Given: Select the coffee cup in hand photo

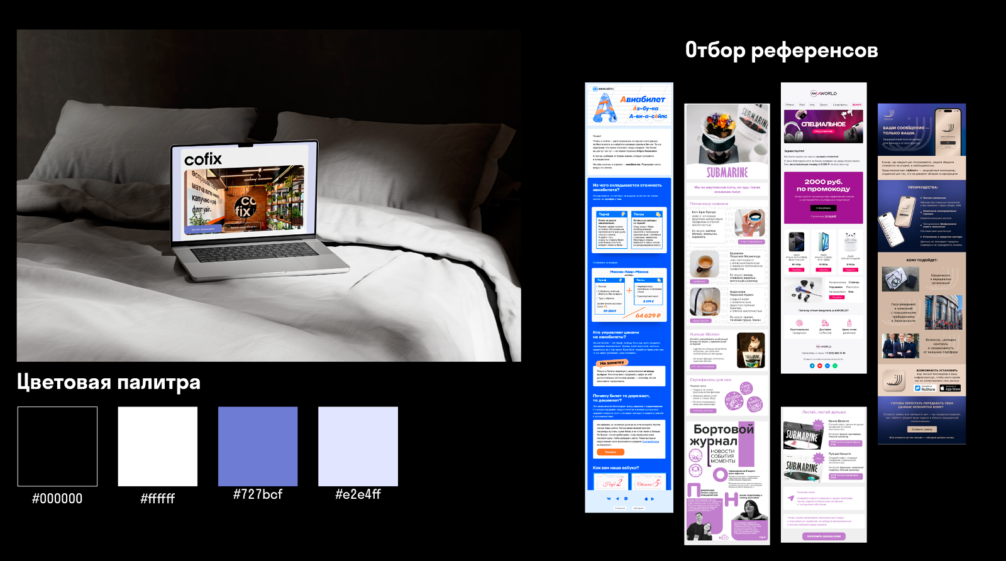Looking at the screenshot, I should pos(750,224).
